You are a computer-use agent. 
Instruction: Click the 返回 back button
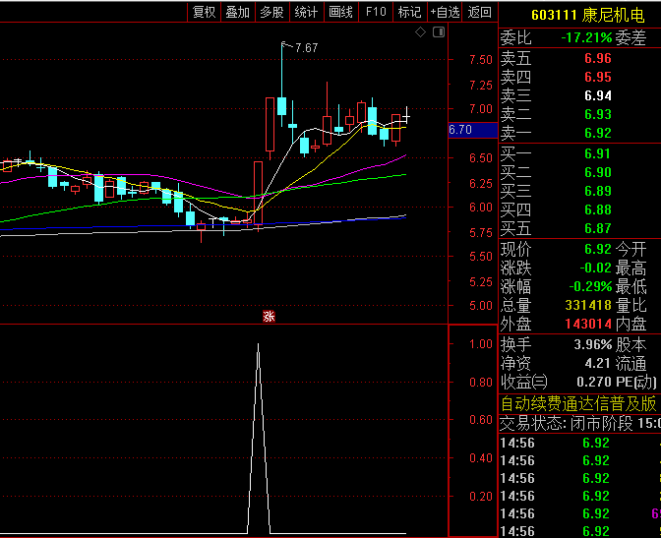(x=479, y=12)
